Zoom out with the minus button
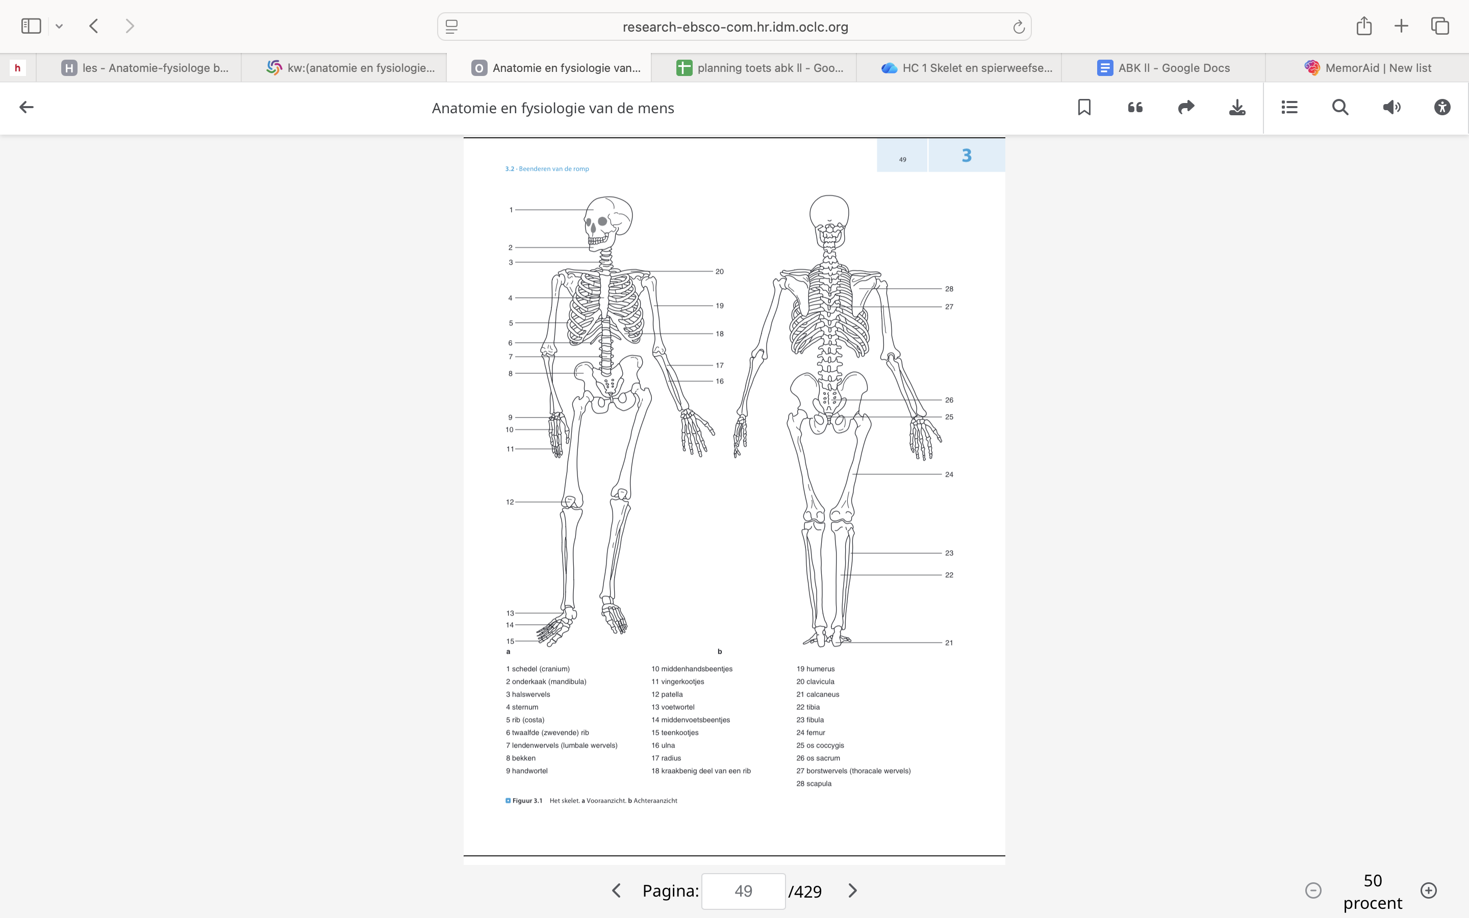This screenshot has height=918, width=1469. pyautogui.click(x=1313, y=890)
